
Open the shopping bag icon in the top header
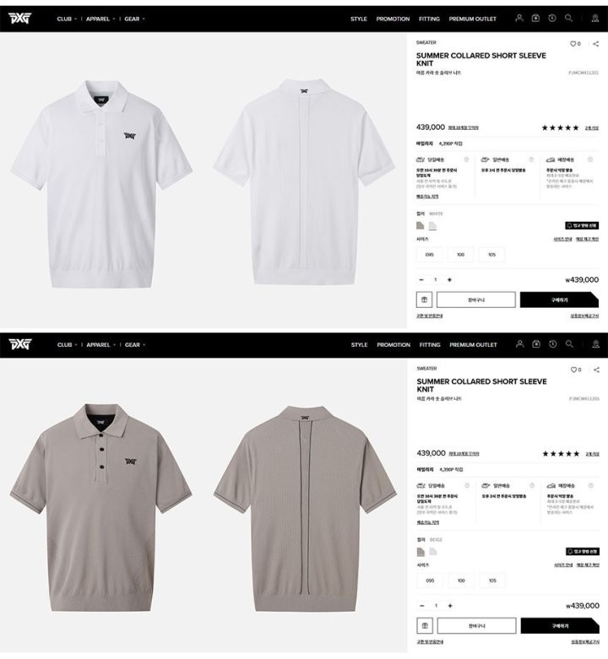535,18
